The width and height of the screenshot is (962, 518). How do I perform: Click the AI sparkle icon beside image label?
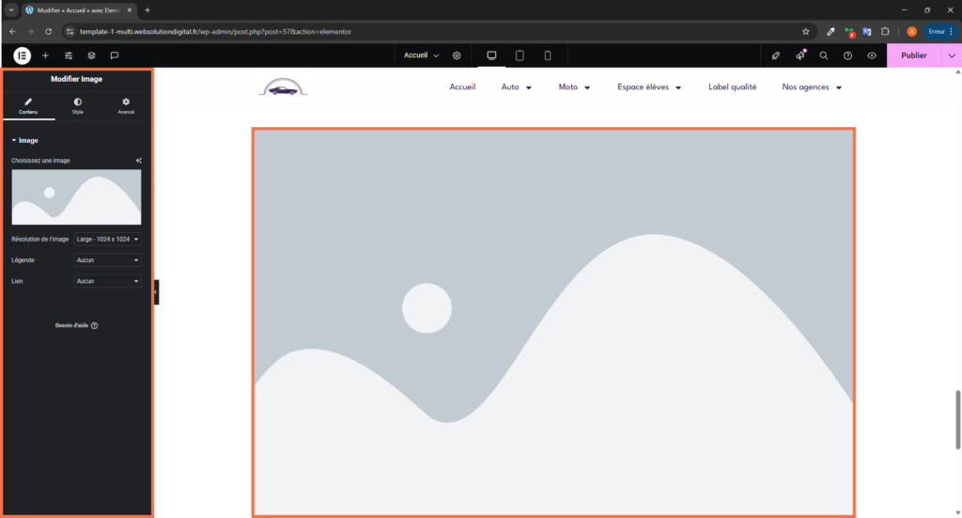pyautogui.click(x=138, y=161)
